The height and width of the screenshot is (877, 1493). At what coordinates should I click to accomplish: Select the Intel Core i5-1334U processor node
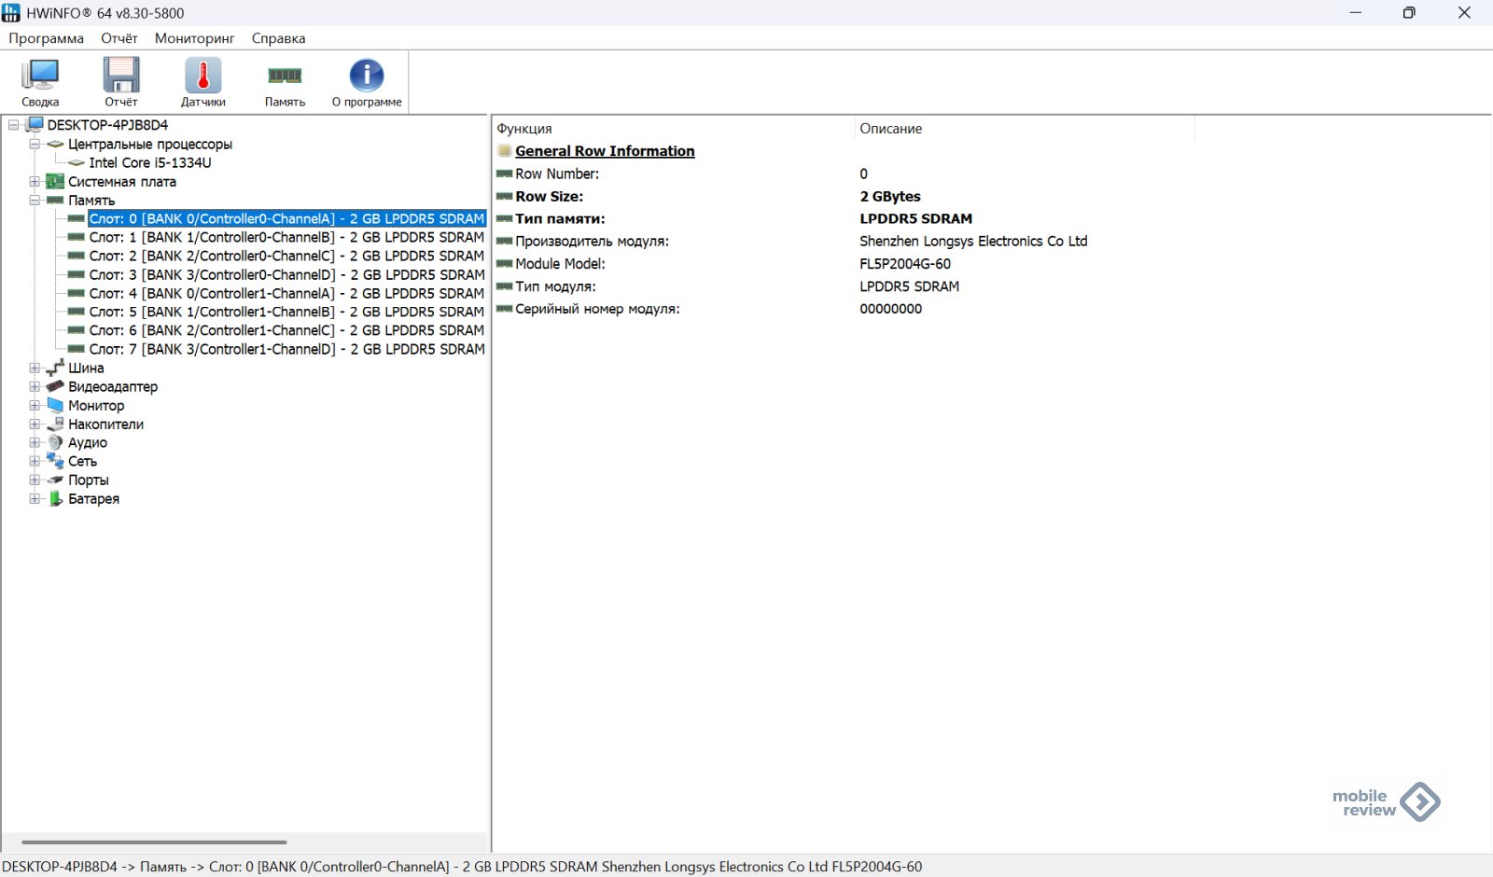[149, 162]
